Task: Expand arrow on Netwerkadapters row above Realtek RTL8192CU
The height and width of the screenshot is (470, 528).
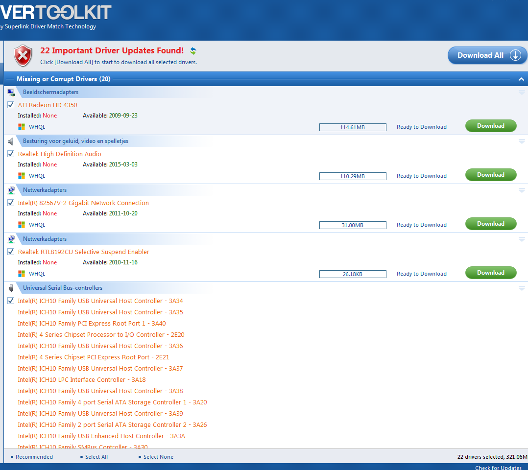Action: [x=522, y=239]
